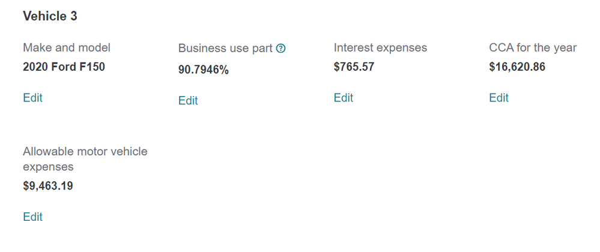The height and width of the screenshot is (252, 600).
Task: Click the Interest expenses label
Action: [380, 47]
